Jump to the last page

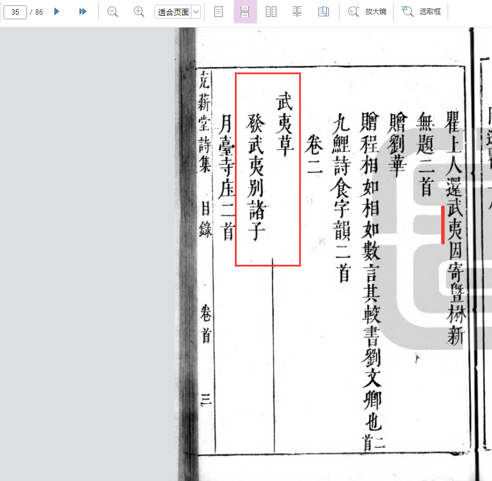(x=83, y=12)
